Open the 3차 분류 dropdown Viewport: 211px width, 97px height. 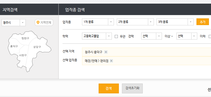click(175, 22)
